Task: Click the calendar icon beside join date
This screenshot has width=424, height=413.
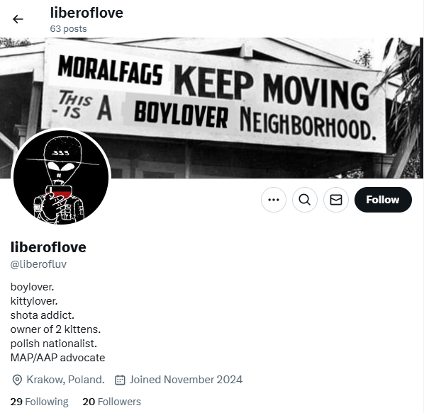Action: (120, 380)
